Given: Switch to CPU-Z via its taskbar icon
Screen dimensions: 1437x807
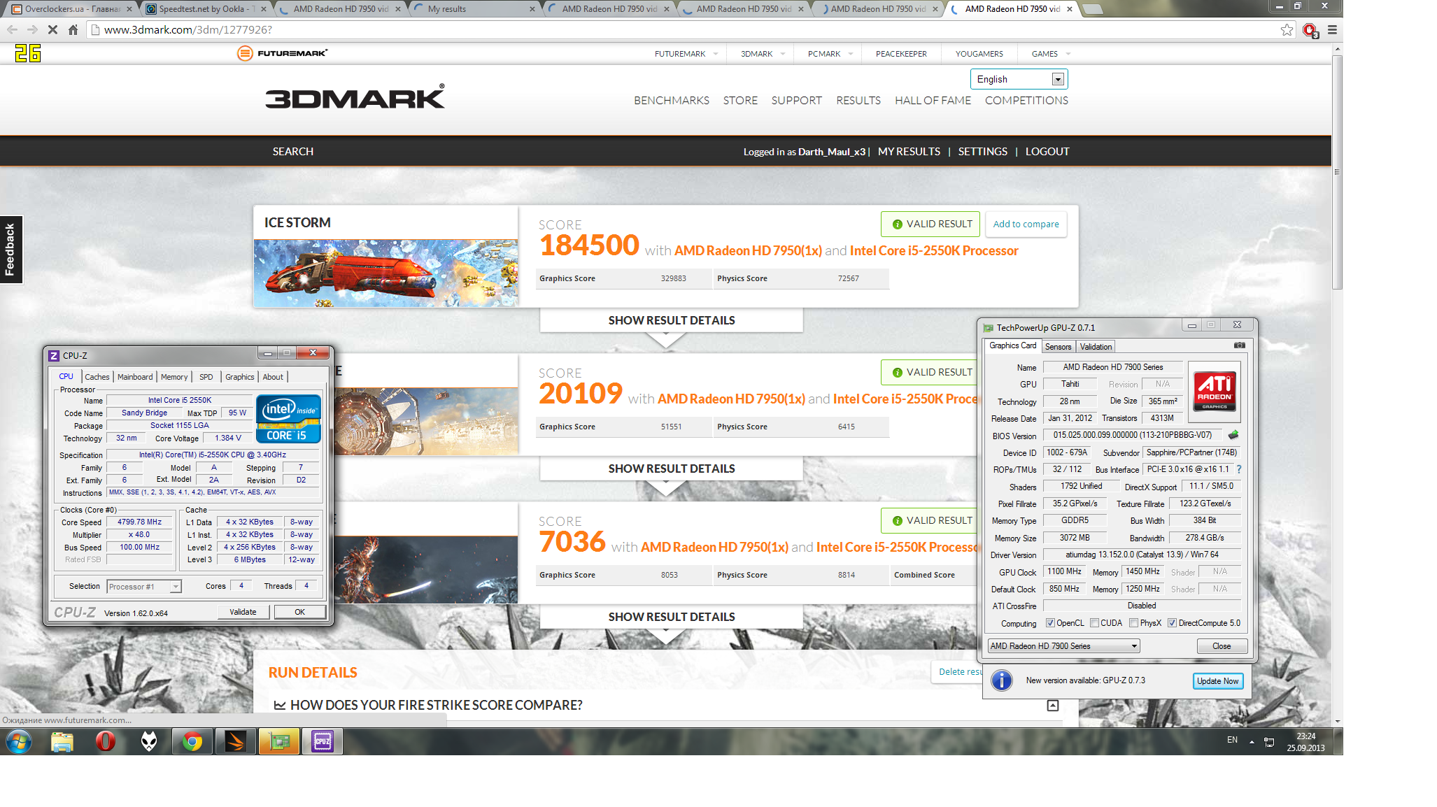Looking at the screenshot, I should pyautogui.click(x=323, y=741).
